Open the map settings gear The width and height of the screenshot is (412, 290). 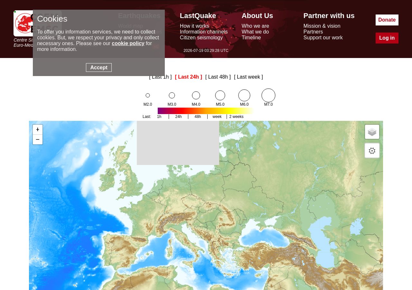coord(372,150)
